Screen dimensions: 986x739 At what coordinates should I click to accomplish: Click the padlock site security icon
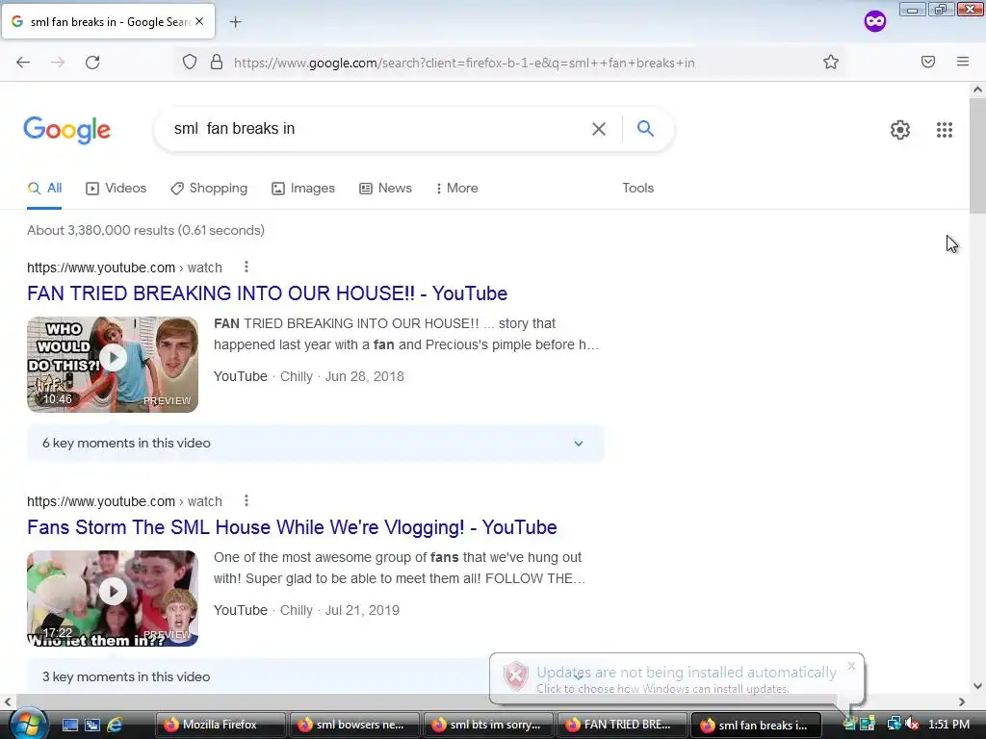click(217, 63)
